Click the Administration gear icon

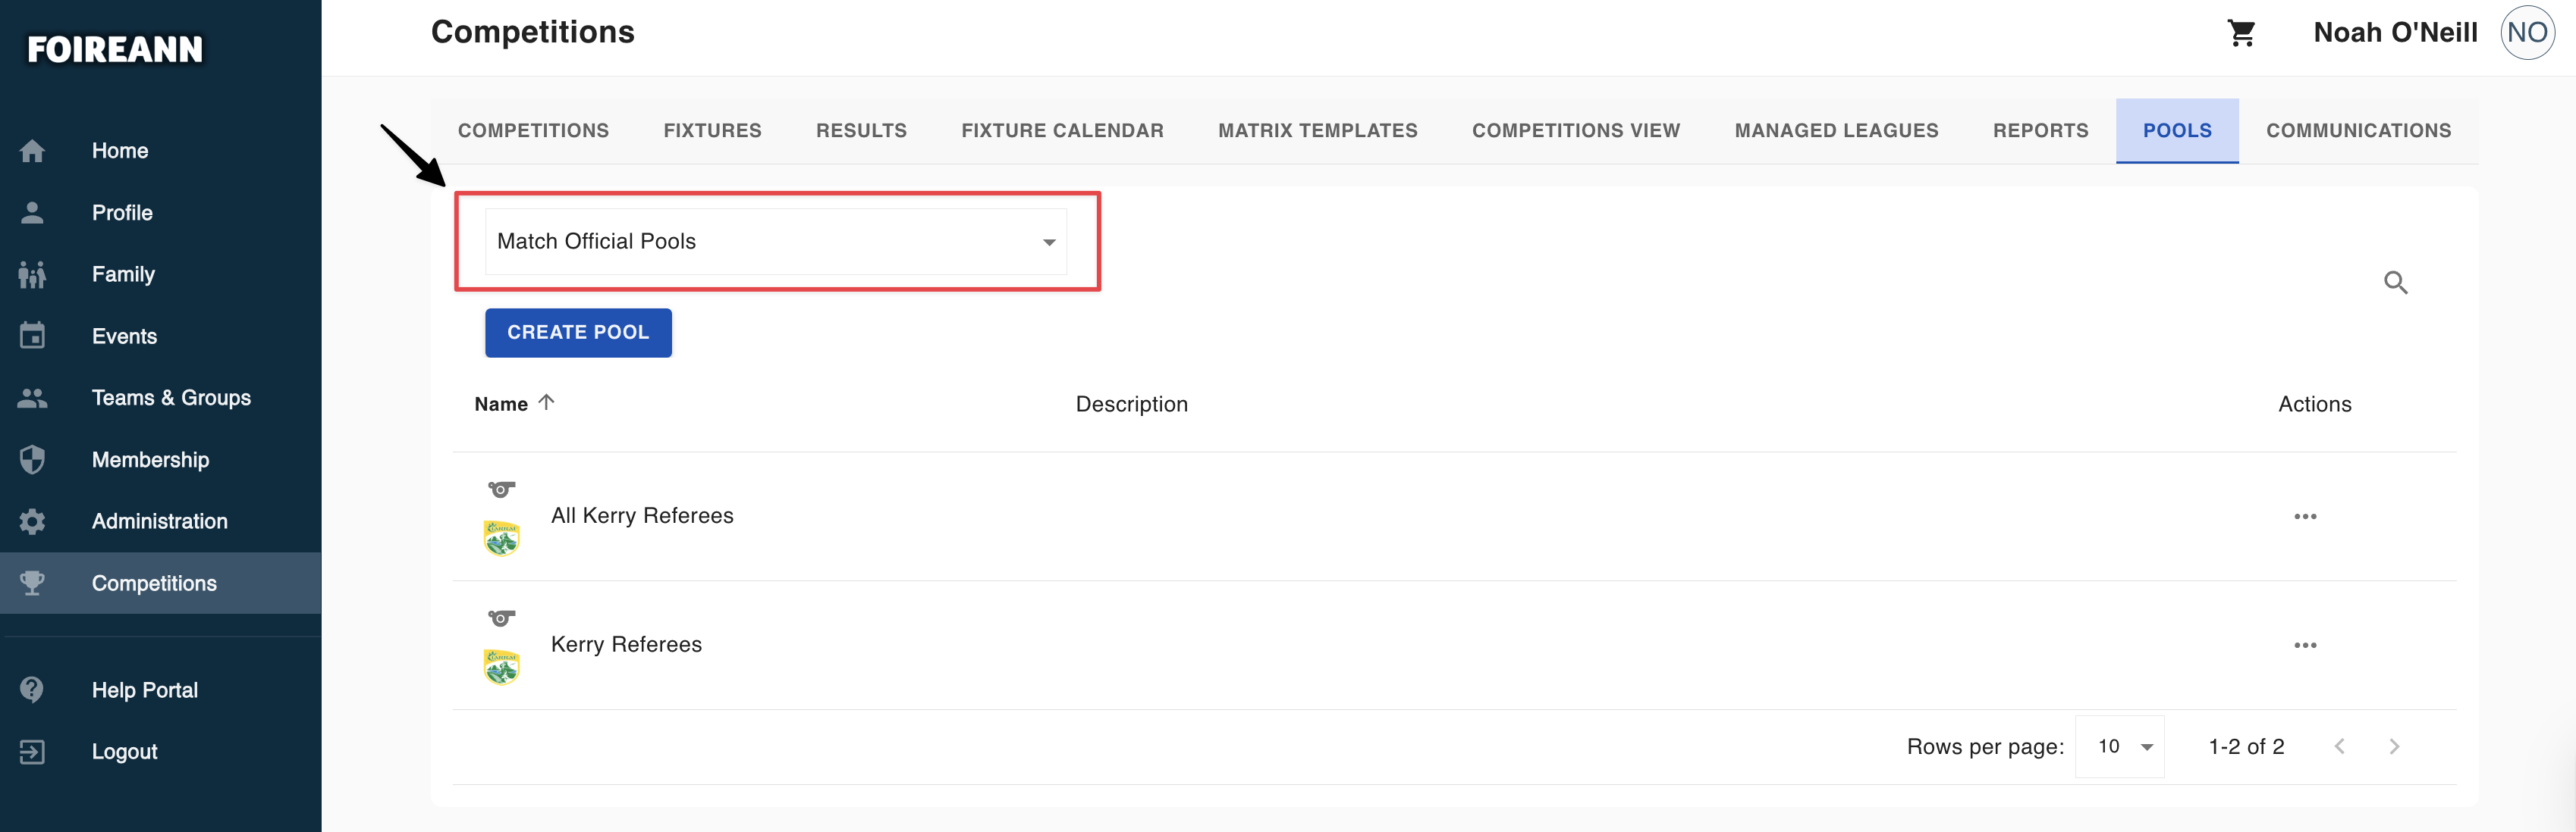pyautogui.click(x=32, y=521)
